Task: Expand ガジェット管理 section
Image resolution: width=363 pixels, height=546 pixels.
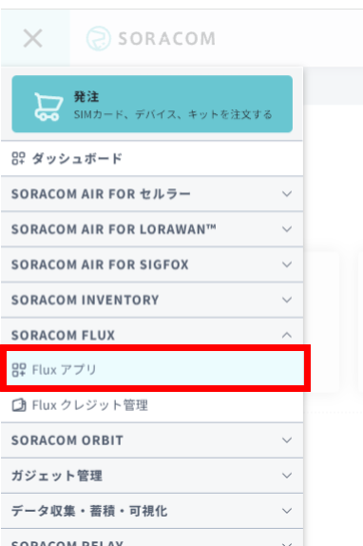Action: [x=152, y=476]
